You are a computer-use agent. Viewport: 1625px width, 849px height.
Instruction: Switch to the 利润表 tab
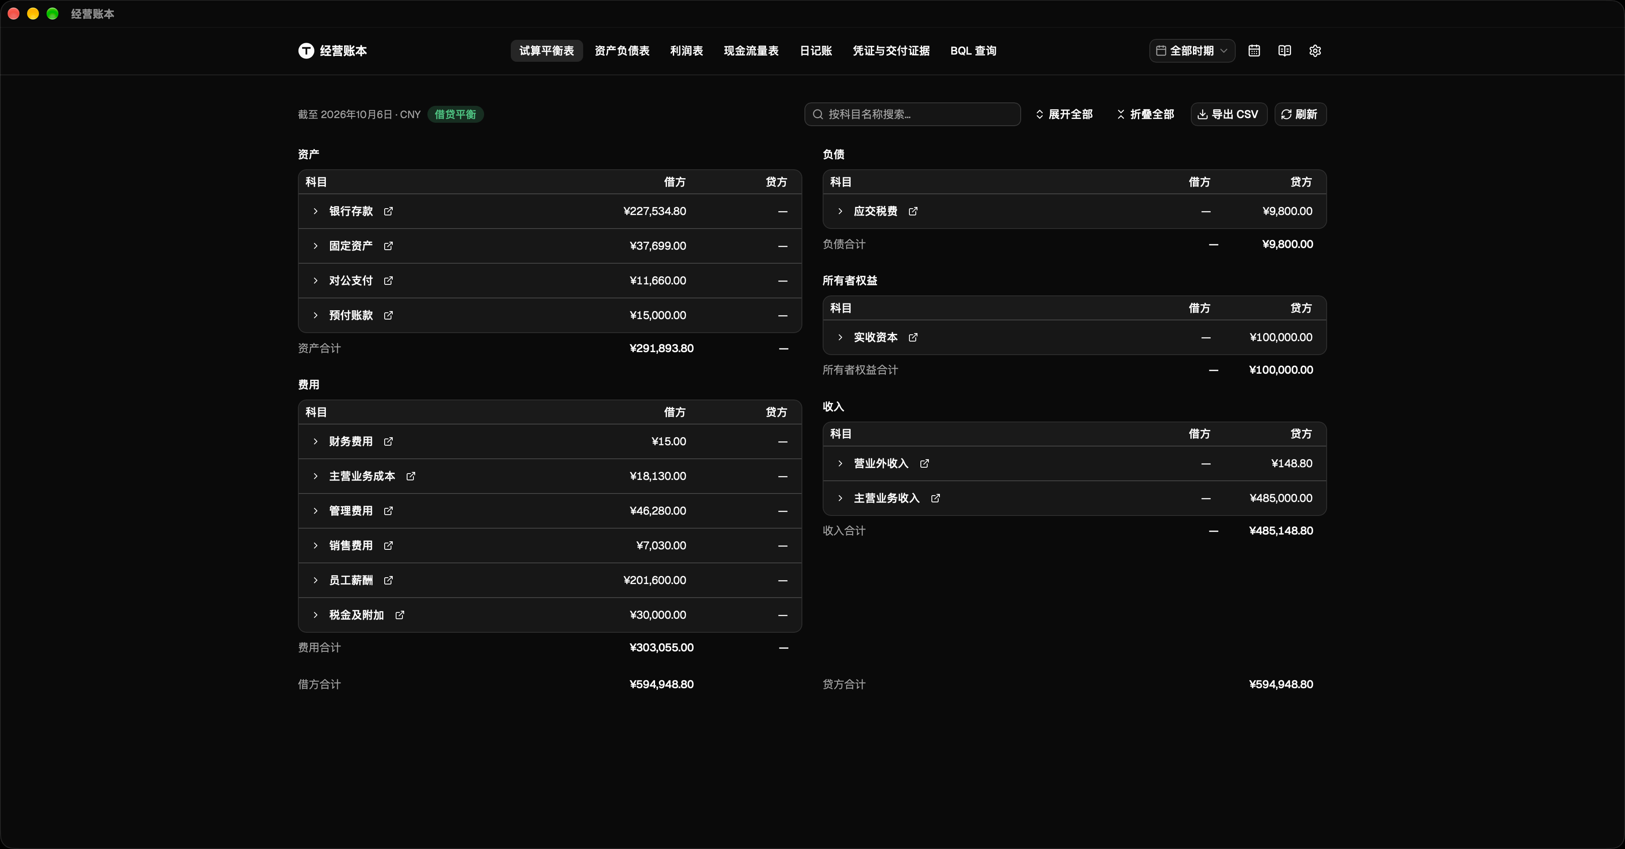click(686, 50)
